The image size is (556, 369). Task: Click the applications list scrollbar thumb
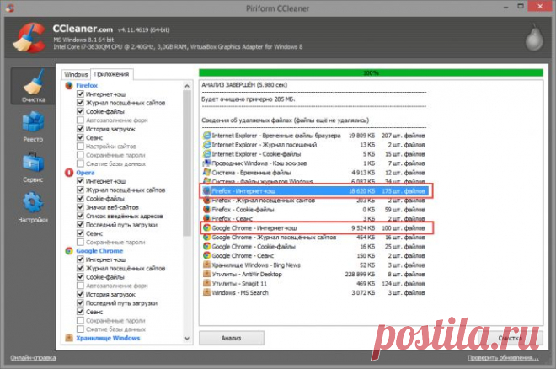tap(187, 163)
